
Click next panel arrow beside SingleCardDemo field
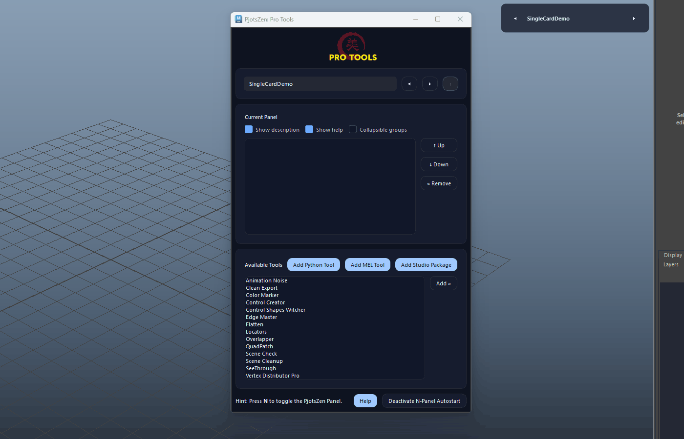(x=430, y=84)
